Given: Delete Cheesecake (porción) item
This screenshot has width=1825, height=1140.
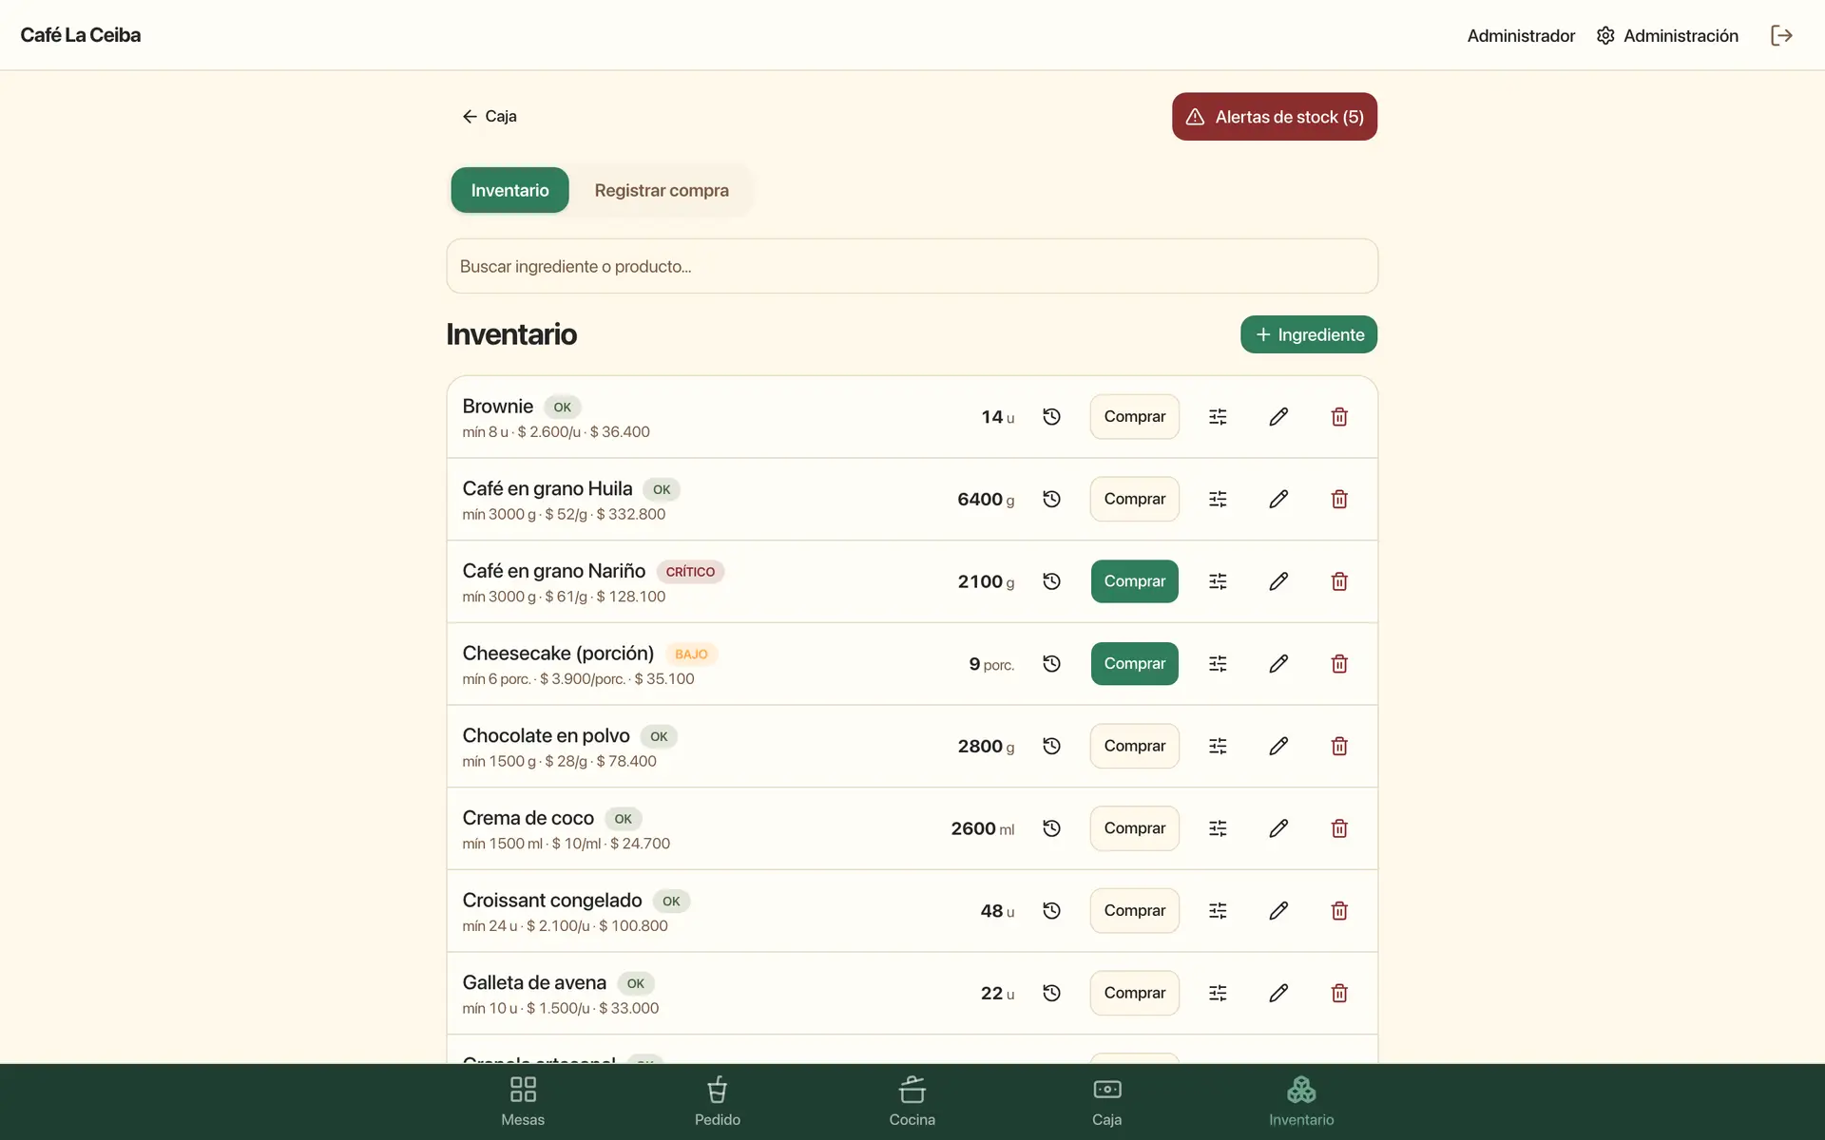Looking at the screenshot, I should tap(1339, 663).
